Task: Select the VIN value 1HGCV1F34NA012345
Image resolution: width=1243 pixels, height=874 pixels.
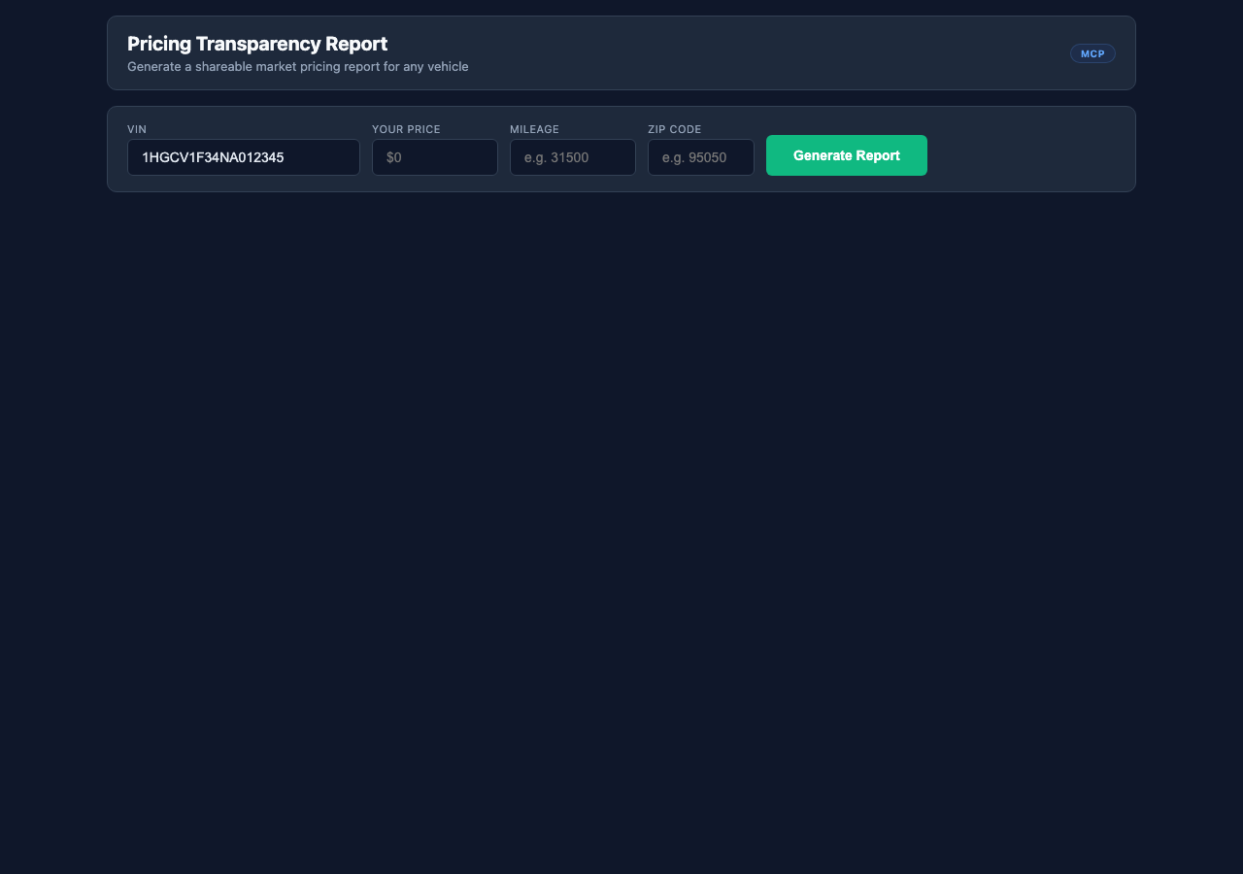Action: (x=212, y=156)
